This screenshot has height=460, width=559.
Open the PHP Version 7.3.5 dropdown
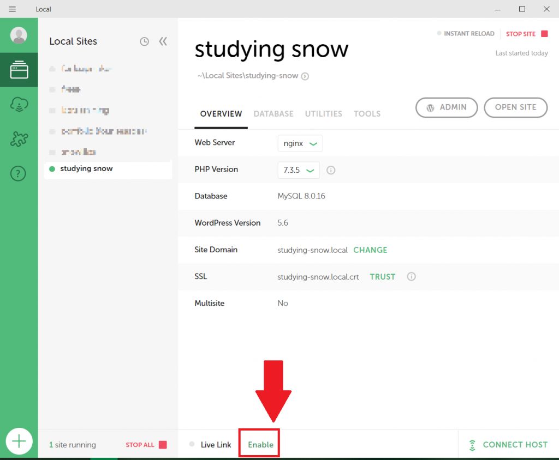299,170
